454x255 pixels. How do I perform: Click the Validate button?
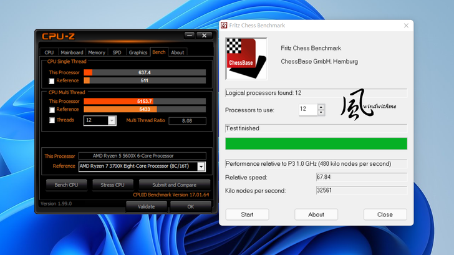146,206
